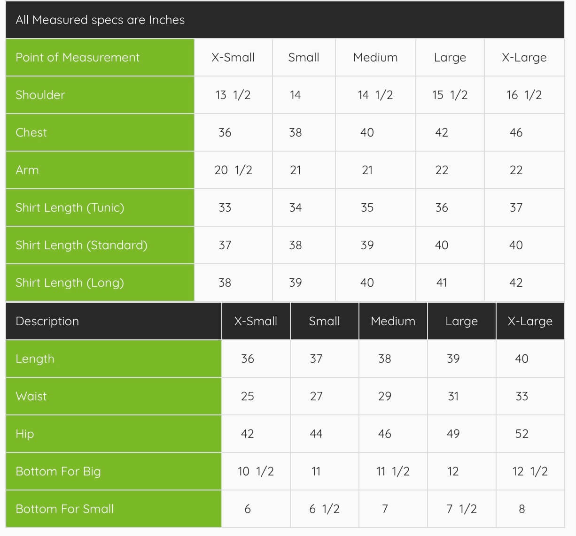Click the "Bottom For Small" row label
This screenshot has height=536, width=576.
(x=65, y=509)
